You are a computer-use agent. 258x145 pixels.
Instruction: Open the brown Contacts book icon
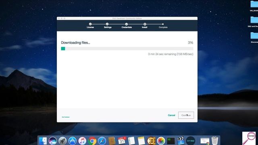112,141
